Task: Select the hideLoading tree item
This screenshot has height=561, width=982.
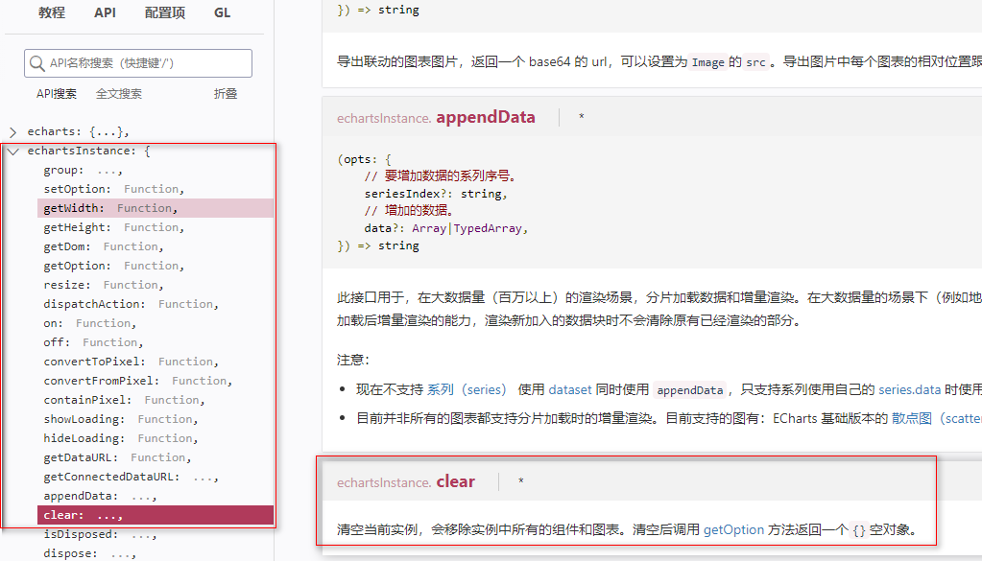Action: [156, 438]
